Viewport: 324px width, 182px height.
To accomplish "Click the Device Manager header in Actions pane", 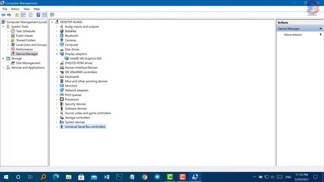I will (x=300, y=28).
